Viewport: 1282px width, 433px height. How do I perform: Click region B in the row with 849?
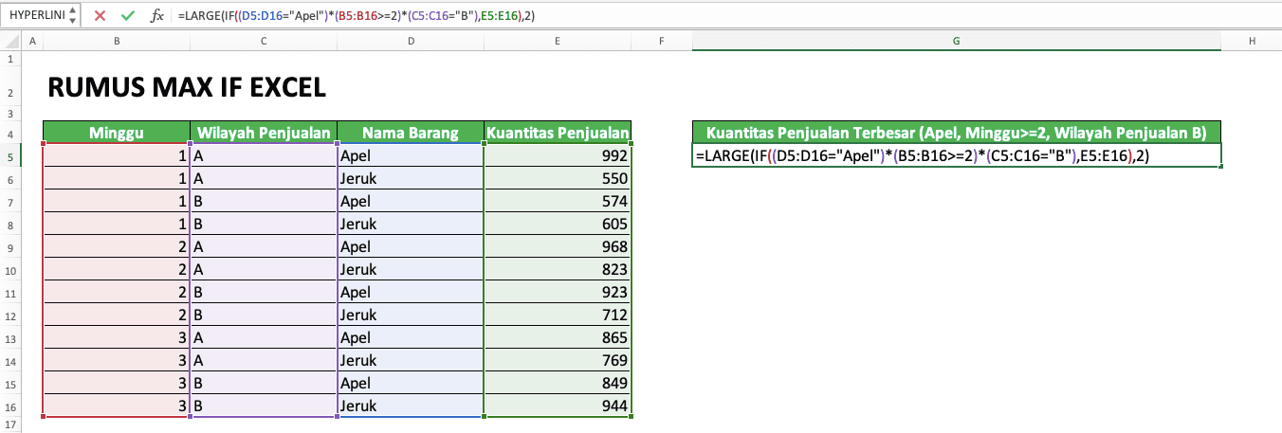[x=263, y=383]
